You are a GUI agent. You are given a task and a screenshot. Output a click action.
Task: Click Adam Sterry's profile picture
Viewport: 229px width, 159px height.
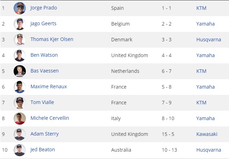coord(20,134)
